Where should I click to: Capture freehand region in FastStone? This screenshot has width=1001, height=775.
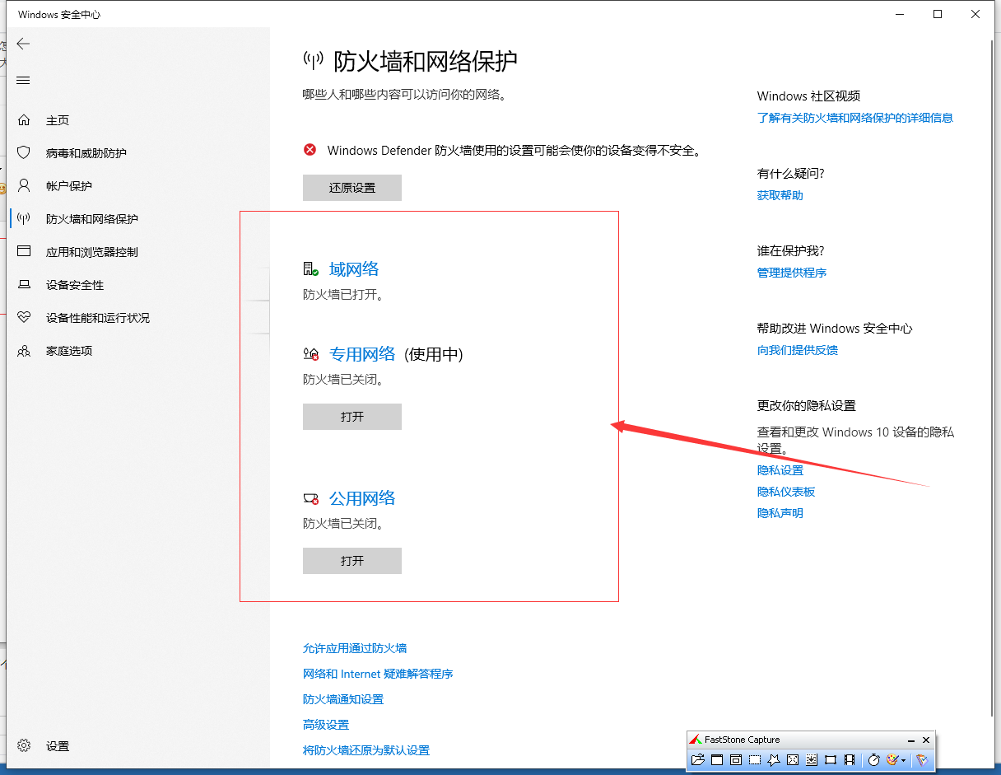click(774, 759)
